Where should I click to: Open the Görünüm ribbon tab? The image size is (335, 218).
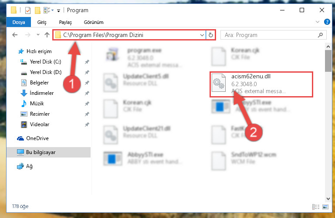pyautogui.click(x=94, y=22)
